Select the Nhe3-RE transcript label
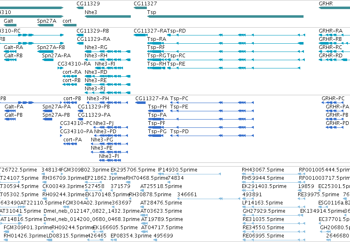Image resolution: width=350 pixels, height=242 pixels. [96, 80]
